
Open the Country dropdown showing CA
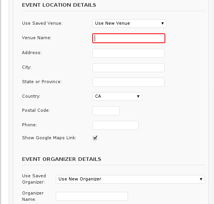tap(117, 97)
